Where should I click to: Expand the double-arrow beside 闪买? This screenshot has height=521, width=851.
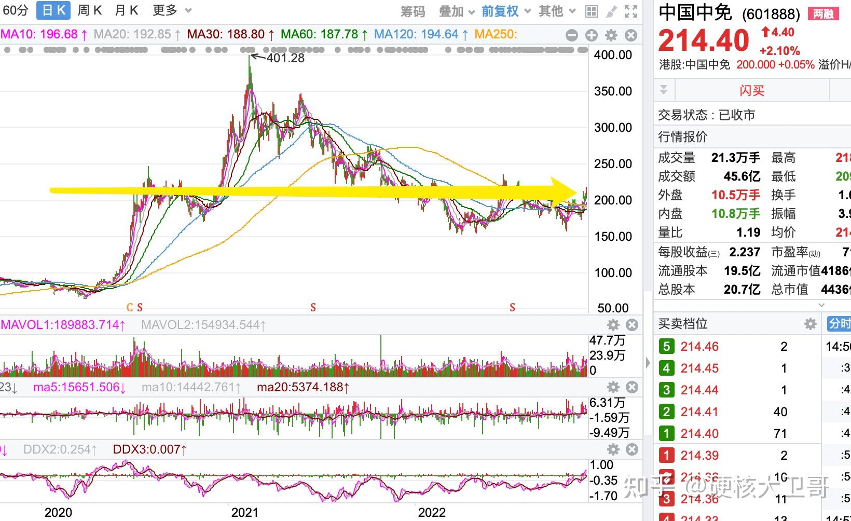pos(664,90)
